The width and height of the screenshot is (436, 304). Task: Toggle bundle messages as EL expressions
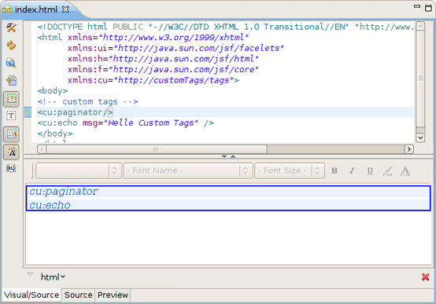(x=11, y=168)
